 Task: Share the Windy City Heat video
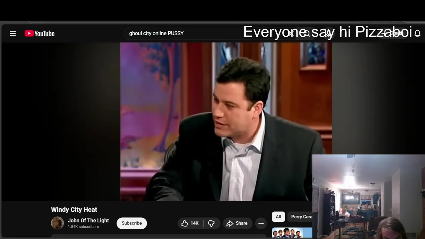(x=237, y=223)
